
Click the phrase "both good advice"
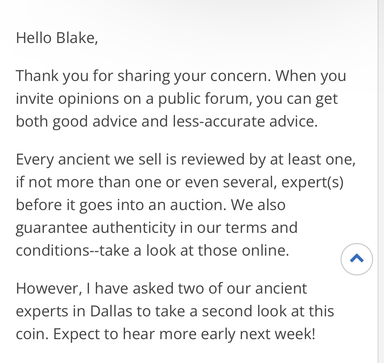tap(76, 121)
